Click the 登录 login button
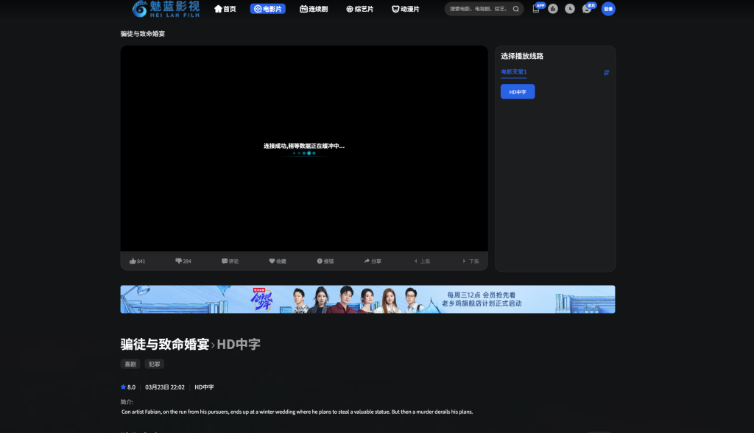The width and height of the screenshot is (754, 433). [607, 9]
